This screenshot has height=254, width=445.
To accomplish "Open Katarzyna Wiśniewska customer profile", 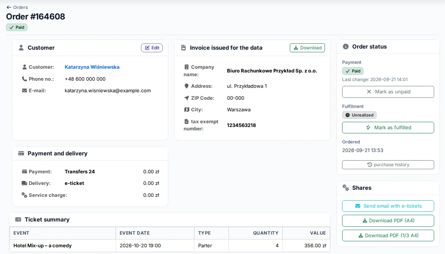I will [92, 67].
